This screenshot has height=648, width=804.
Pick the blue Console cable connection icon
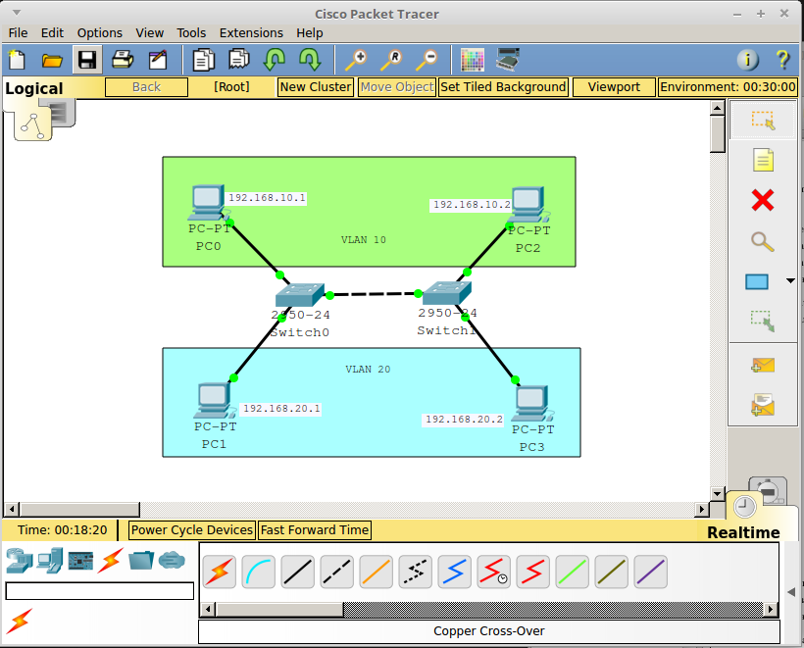tap(258, 572)
